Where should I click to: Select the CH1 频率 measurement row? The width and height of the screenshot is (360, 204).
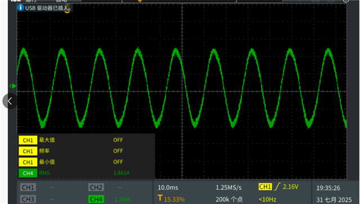pos(86,151)
